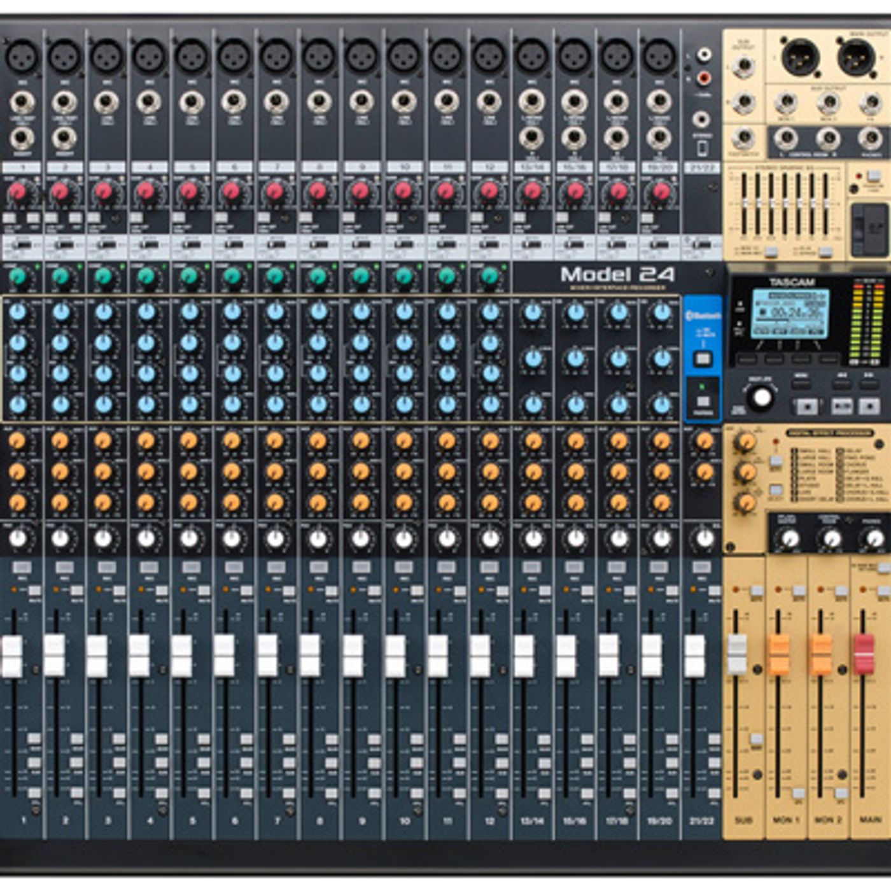Open the SD card slot cover
This screenshot has width=891, height=891.
(869, 230)
